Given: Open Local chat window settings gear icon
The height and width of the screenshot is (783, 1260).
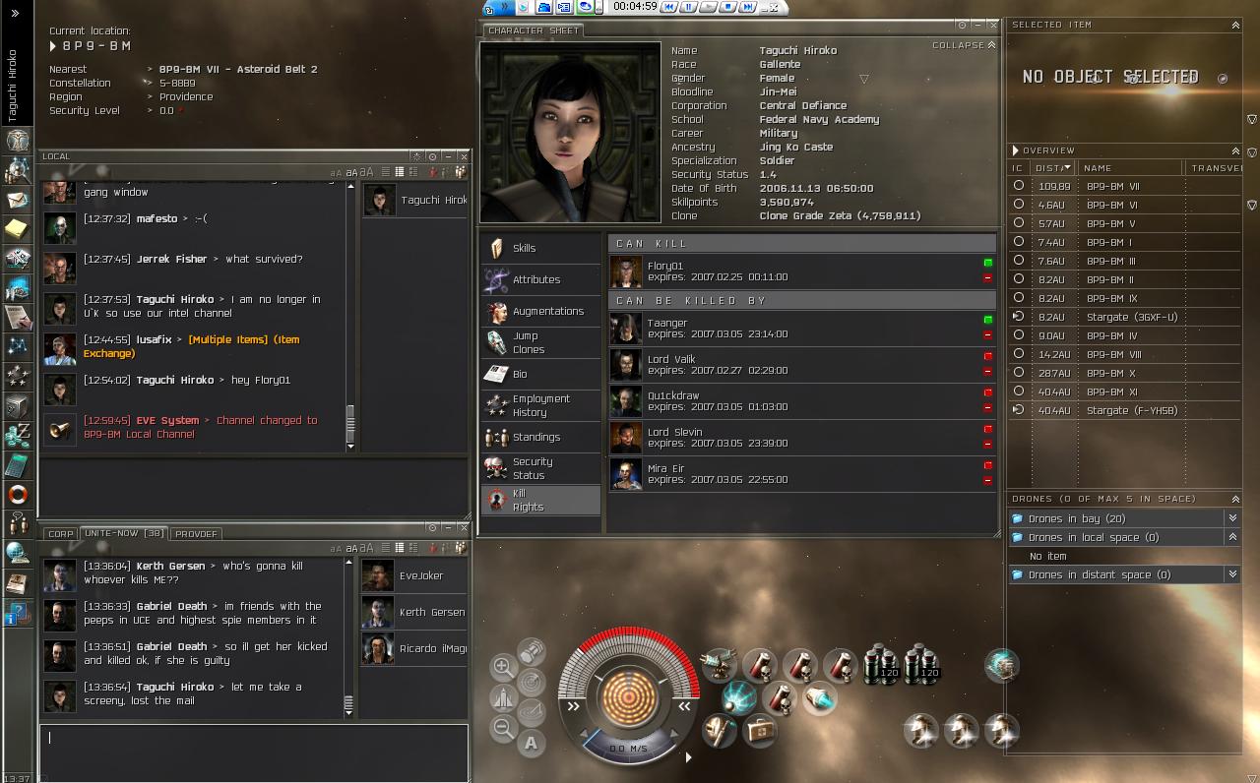Looking at the screenshot, I should tap(417, 156).
